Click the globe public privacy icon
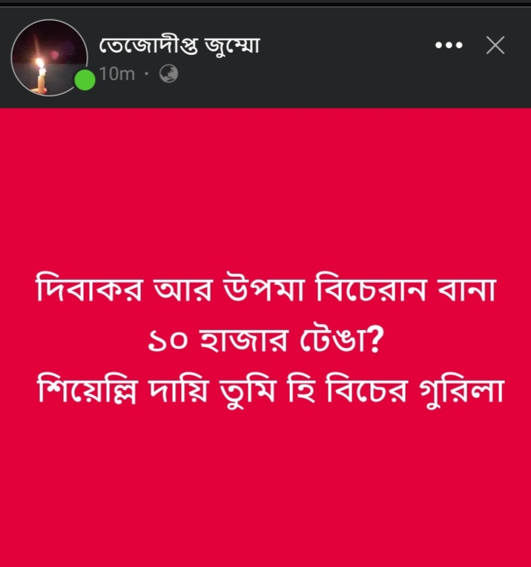 coord(169,73)
